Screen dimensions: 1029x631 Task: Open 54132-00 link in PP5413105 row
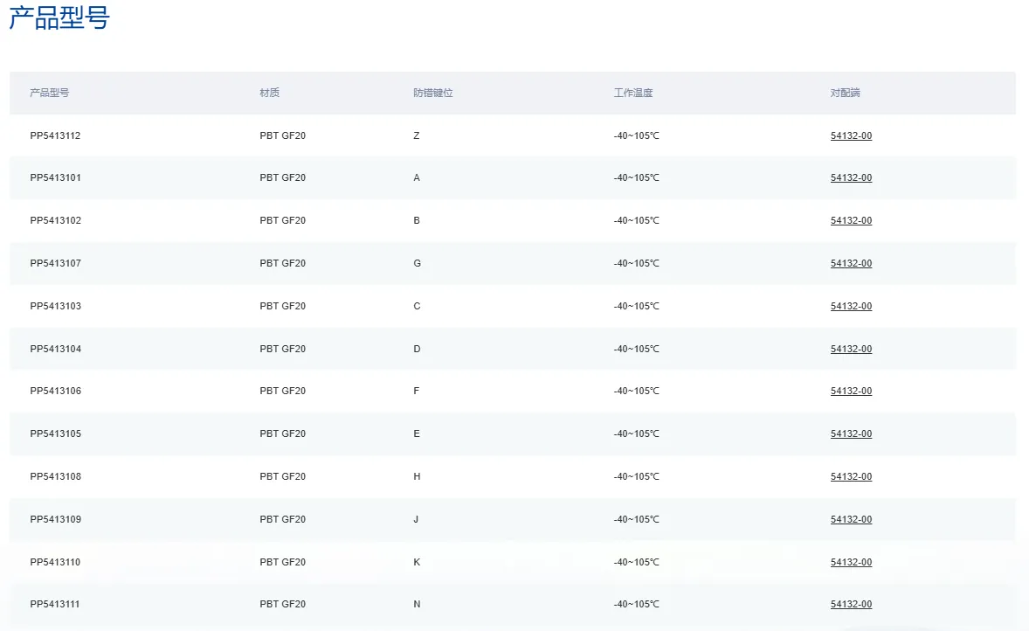pyautogui.click(x=851, y=433)
